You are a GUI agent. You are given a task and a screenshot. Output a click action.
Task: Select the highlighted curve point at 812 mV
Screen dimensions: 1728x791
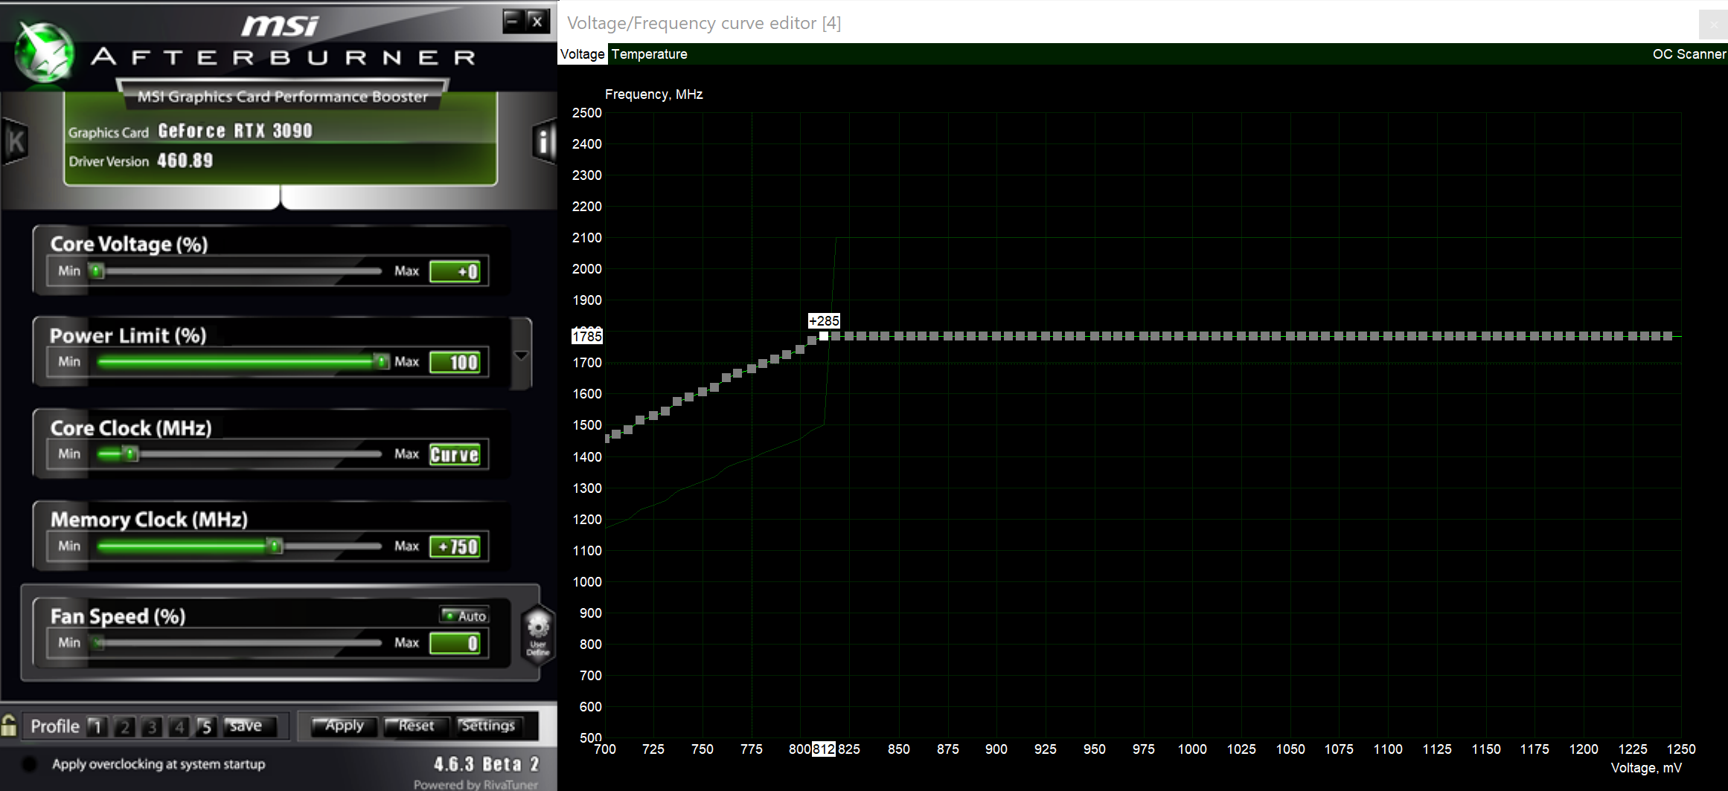pyautogui.click(x=824, y=337)
